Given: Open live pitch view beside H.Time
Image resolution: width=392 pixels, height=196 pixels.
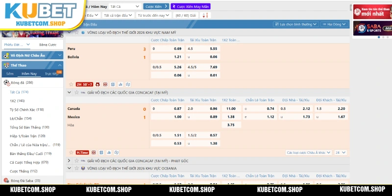Looking at the screenshot, I should coord(94,152).
